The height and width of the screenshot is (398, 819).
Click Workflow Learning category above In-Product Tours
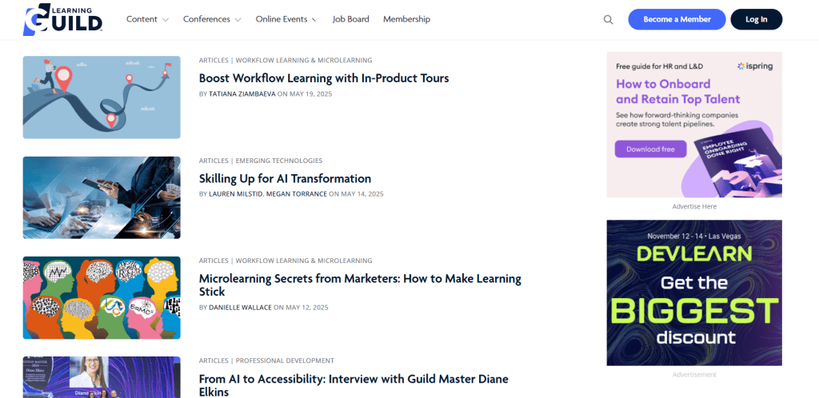(x=304, y=61)
